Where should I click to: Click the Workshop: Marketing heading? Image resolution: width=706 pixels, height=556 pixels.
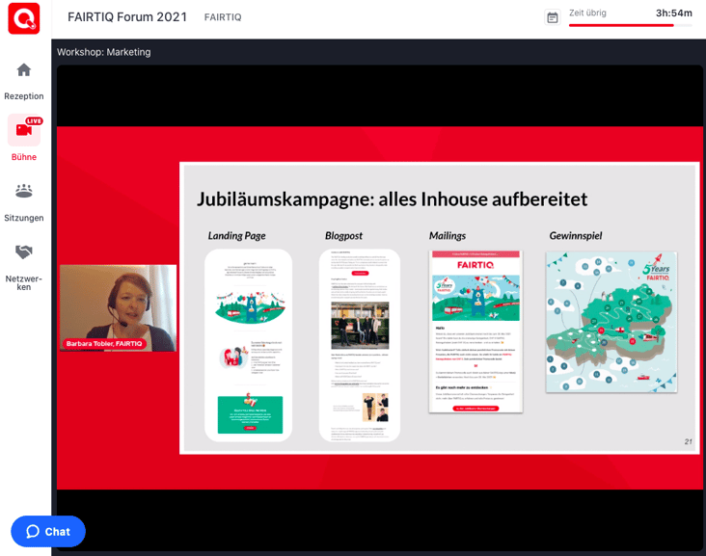click(104, 52)
